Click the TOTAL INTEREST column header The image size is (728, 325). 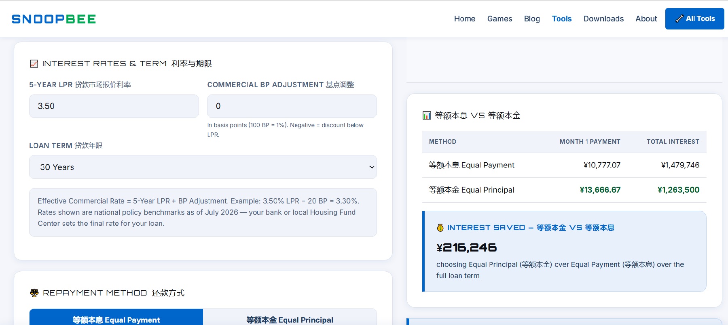pyautogui.click(x=673, y=142)
